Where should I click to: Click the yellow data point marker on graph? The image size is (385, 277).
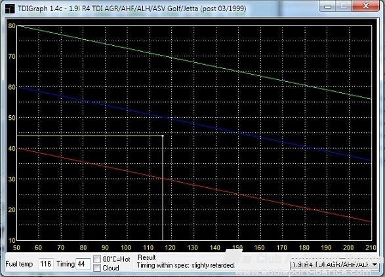tap(163, 136)
